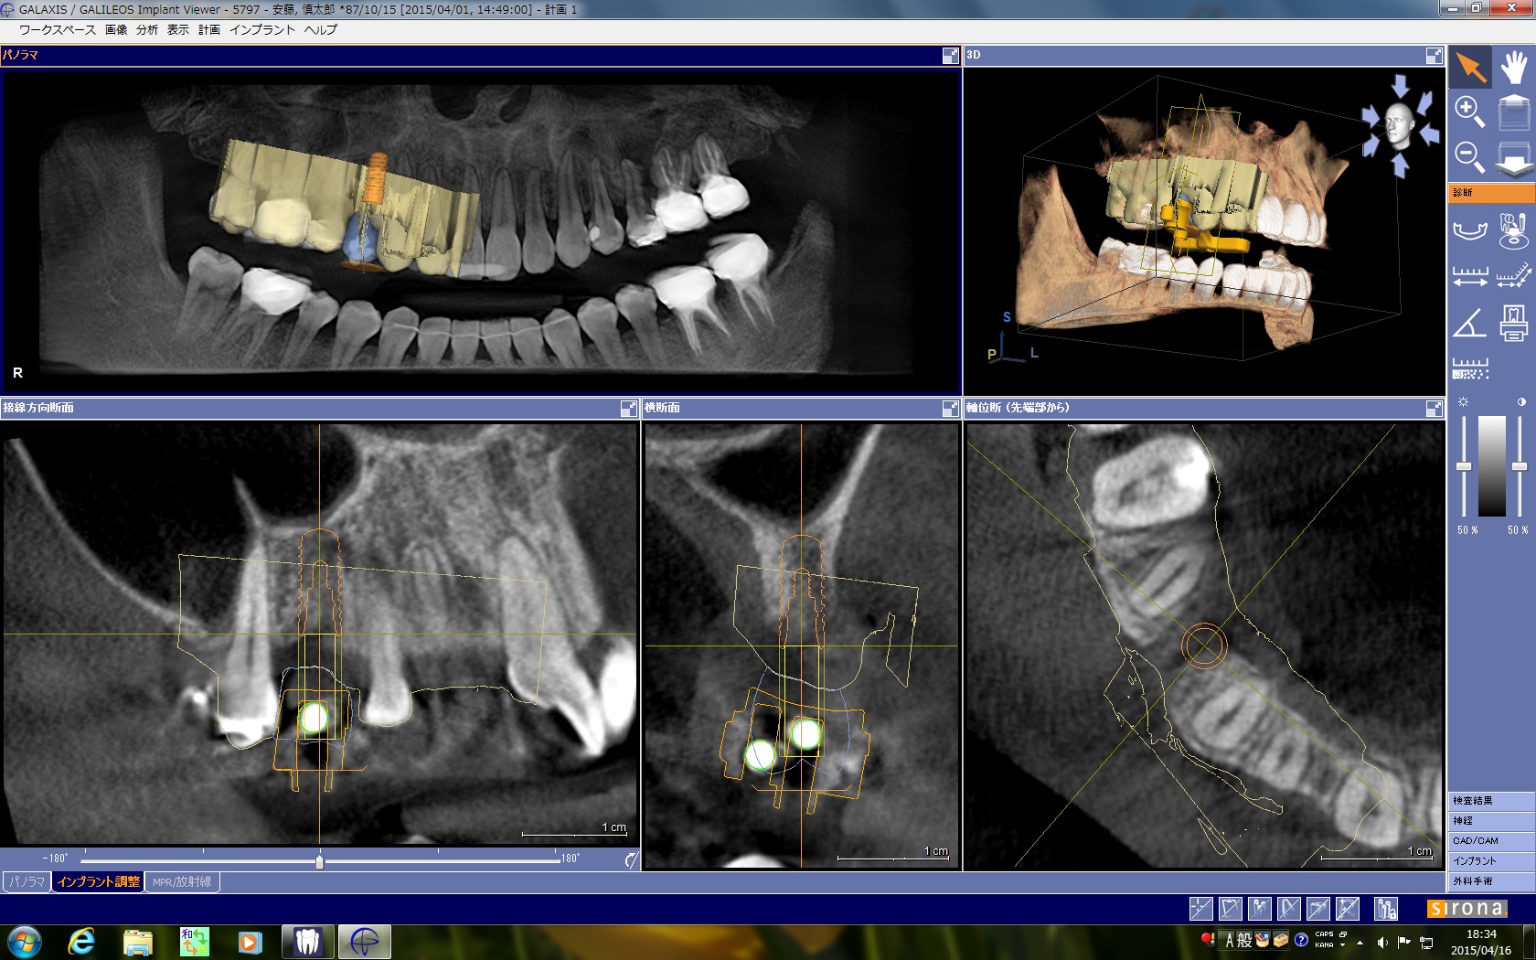The height and width of the screenshot is (960, 1536).
Task: Open the jaw arch panorama curve tool
Action: point(1469,229)
